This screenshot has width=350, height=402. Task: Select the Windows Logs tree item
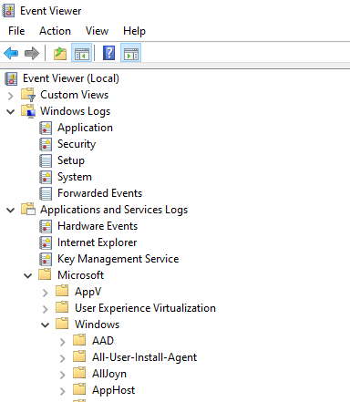point(75,111)
